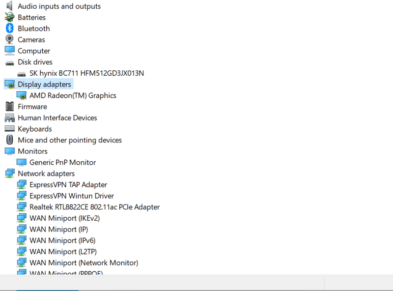Click the Generic PnP Monitor icon
The image size is (393, 291).
click(x=21, y=162)
